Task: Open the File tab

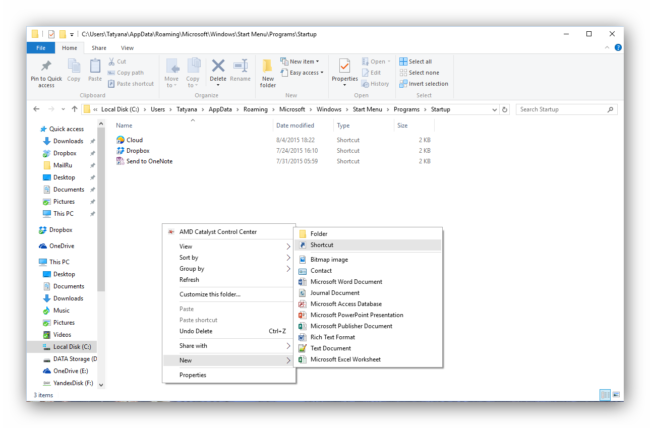Action: click(41, 48)
